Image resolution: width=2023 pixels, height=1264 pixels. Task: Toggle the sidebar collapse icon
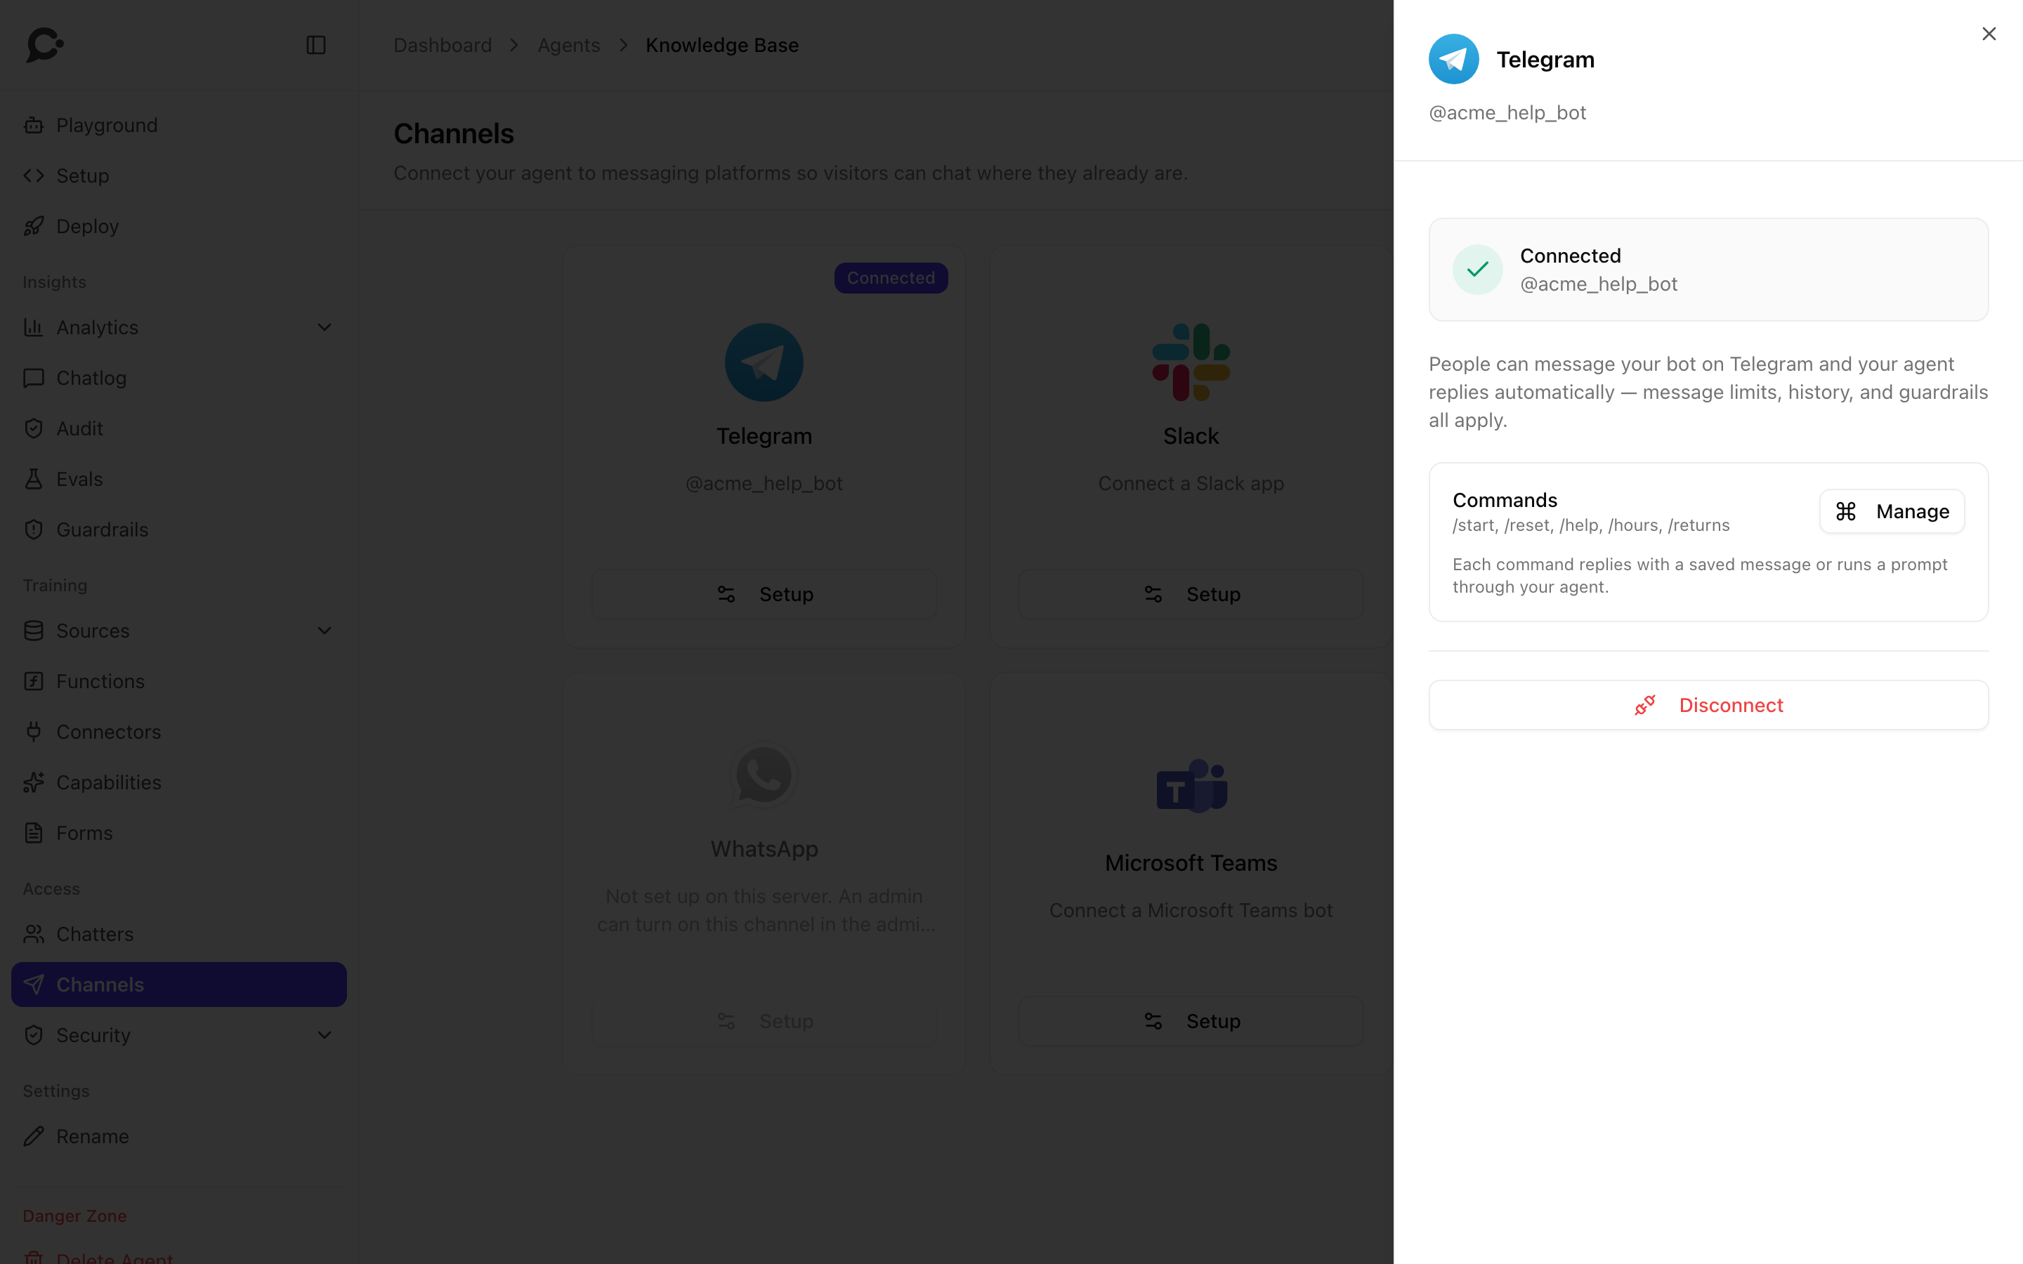pos(316,45)
